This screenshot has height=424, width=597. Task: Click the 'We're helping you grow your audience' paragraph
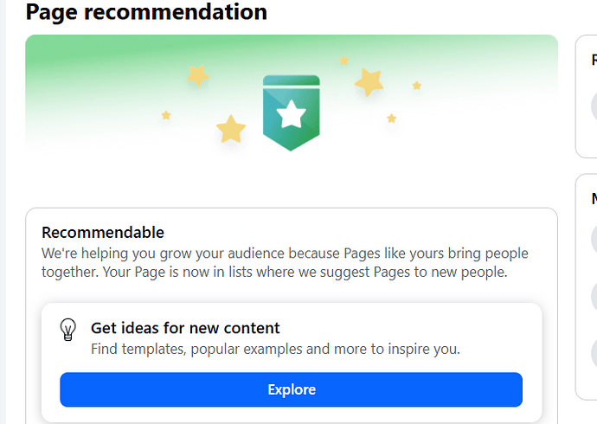tap(285, 263)
